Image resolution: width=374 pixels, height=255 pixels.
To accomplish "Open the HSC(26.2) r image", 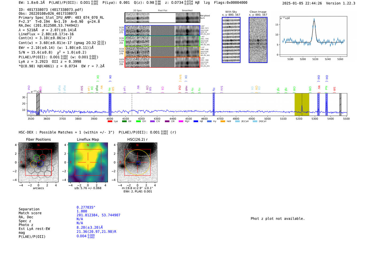I will point(137,162).
